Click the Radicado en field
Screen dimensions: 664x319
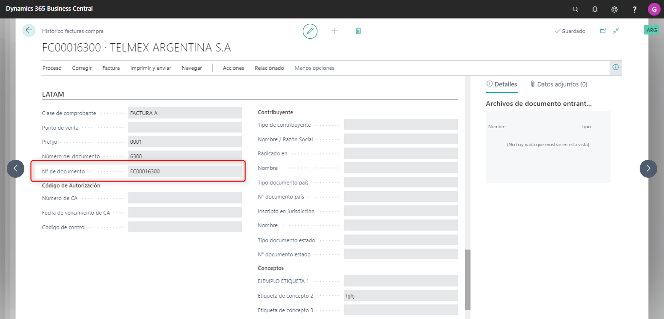pyautogui.click(x=401, y=153)
